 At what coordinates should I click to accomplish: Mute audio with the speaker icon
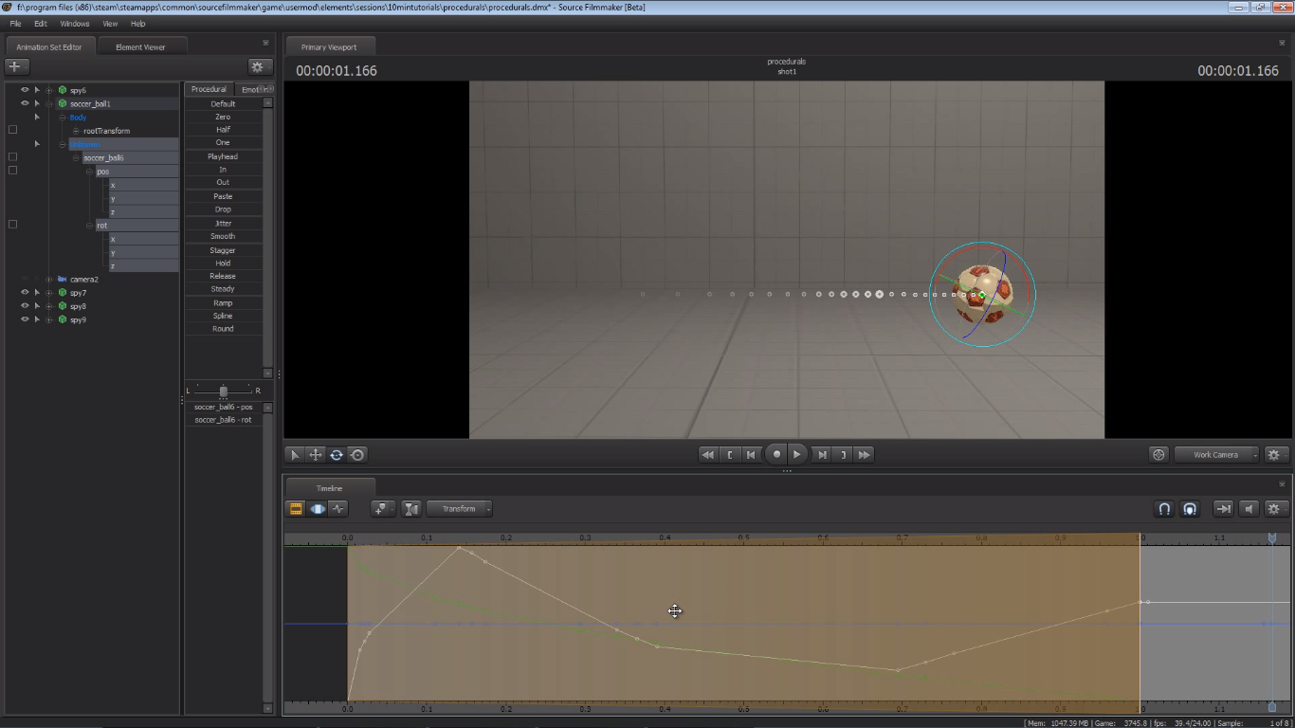click(1249, 509)
